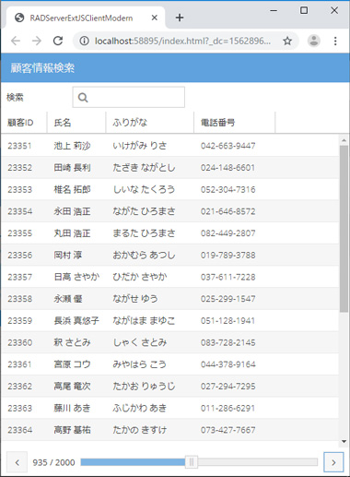Viewport: 350px width, 477px height.
Task: Select phone number 037-611-7228
Action: coord(227,277)
